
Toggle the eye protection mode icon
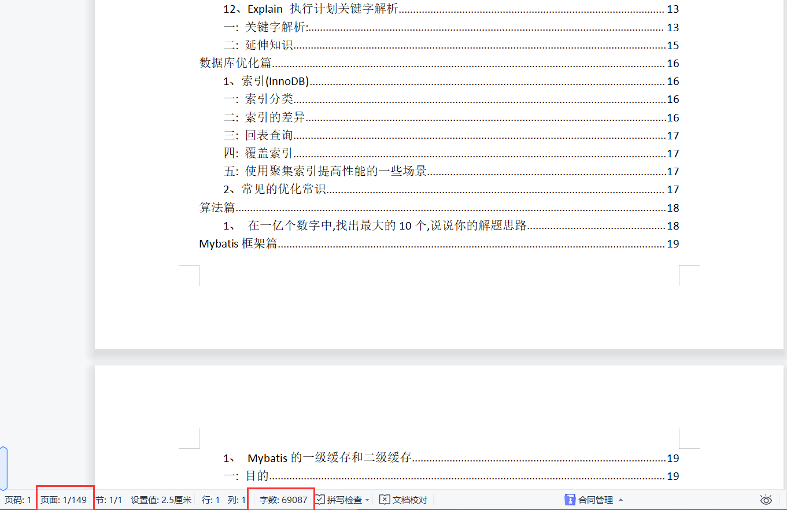(x=766, y=500)
